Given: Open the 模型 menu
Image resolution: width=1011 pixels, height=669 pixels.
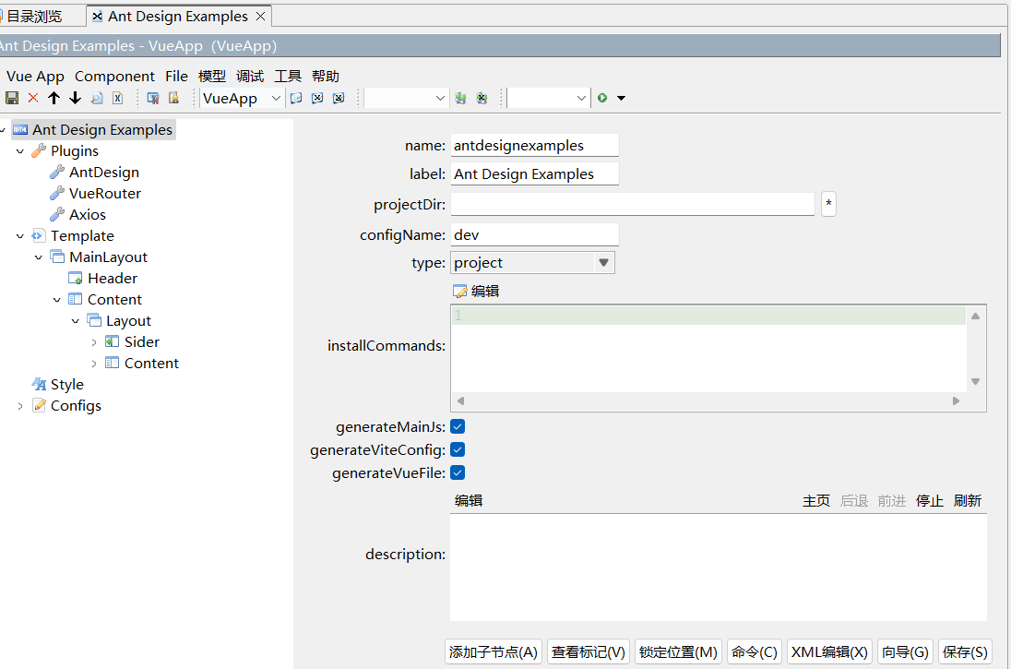Looking at the screenshot, I should [x=212, y=76].
